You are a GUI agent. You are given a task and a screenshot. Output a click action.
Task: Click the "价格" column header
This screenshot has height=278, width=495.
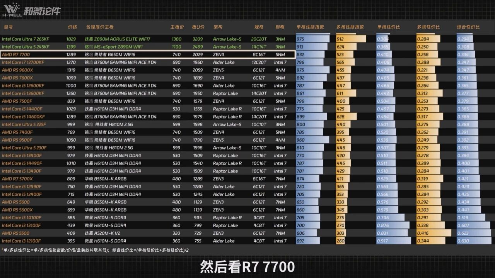tap(72, 27)
